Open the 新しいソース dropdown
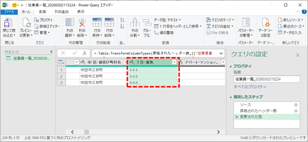The width and height of the screenshot is (308, 142). point(290,20)
